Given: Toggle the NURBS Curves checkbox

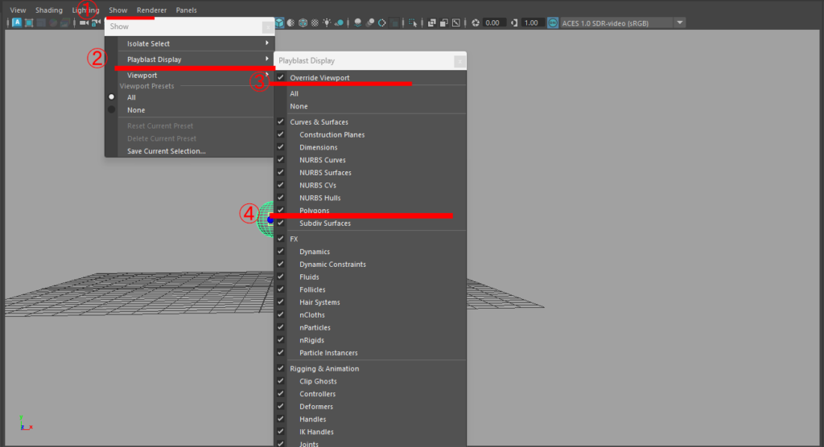Looking at the screenshot, I should [281, 160].
